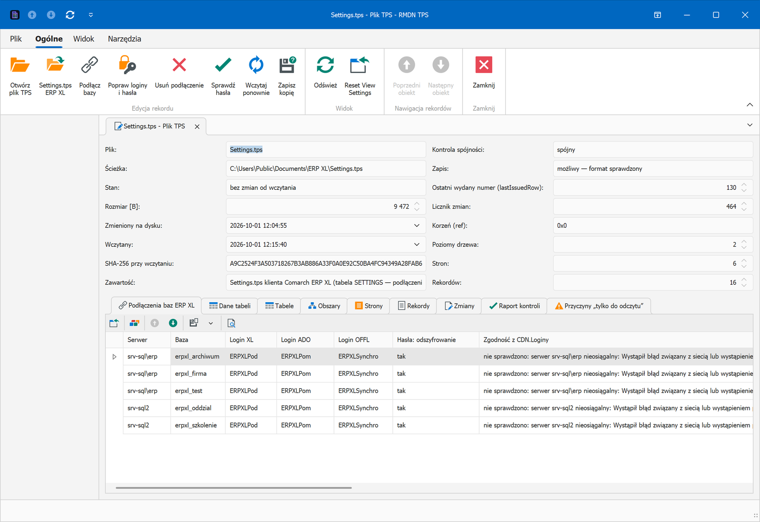
Task: Click the horizontal scrollbar of the grid
Action: pyautogui.click(x=234, y=487)
